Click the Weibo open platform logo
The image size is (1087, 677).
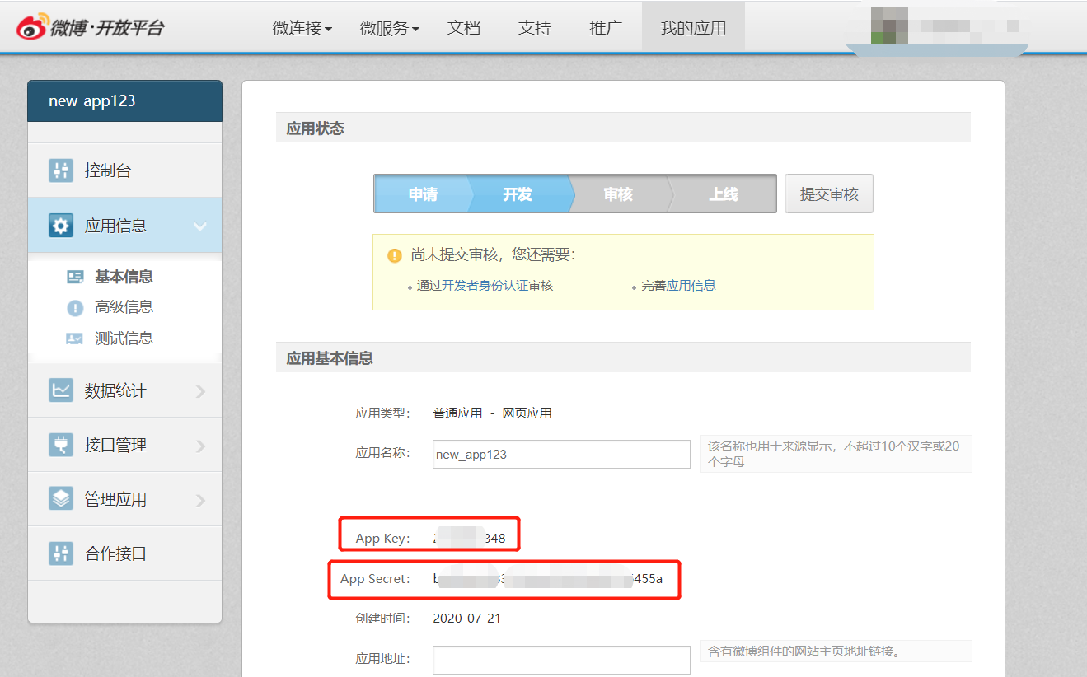[x=91, y=27]
